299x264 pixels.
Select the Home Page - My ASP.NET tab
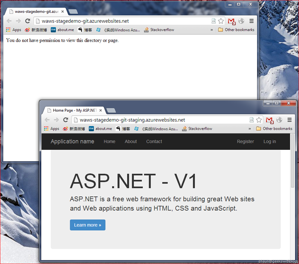click(x=72, y=110)
